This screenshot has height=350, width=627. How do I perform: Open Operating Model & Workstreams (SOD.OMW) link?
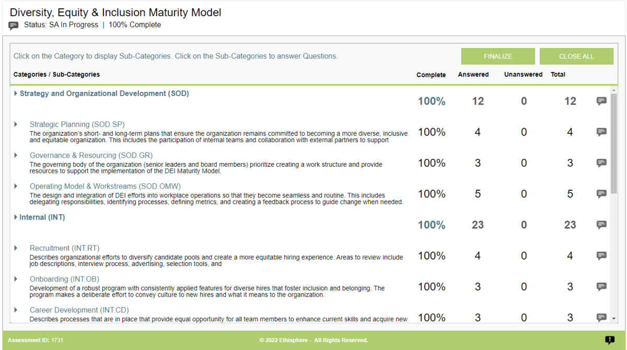coord(106,186)
